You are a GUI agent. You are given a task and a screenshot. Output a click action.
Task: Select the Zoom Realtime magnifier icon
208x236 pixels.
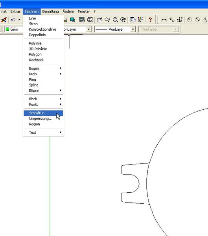(x=107, y=20)
